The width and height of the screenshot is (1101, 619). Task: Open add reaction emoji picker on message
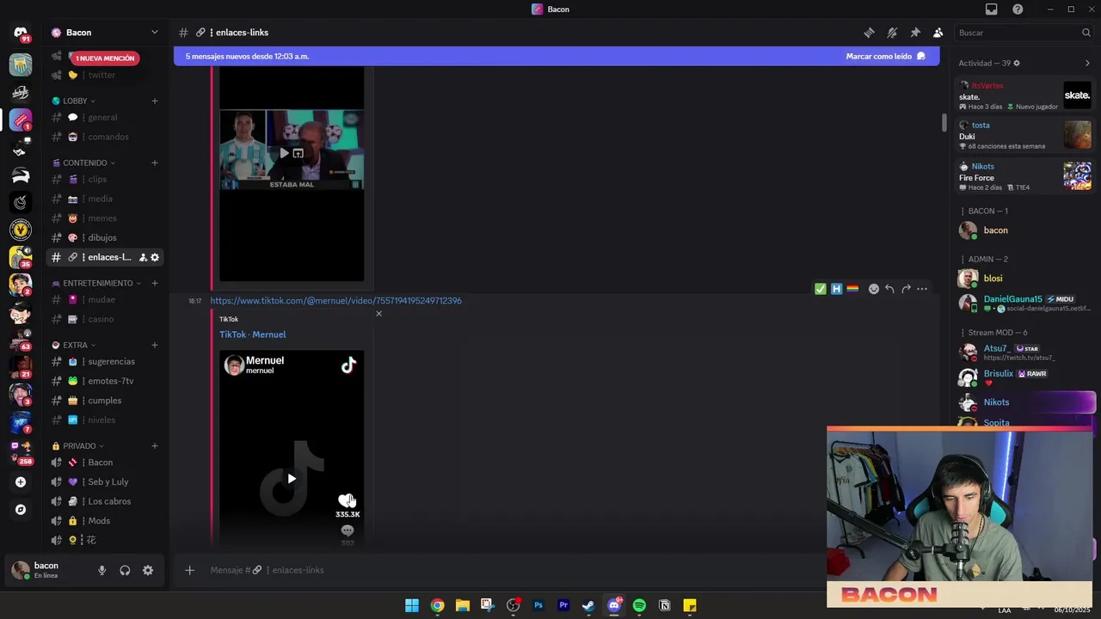click(874, 289)
